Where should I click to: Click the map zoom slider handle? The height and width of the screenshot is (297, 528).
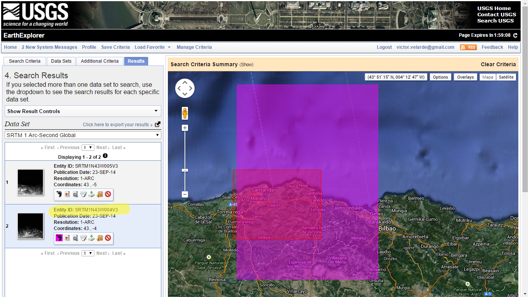click(185, 170)
